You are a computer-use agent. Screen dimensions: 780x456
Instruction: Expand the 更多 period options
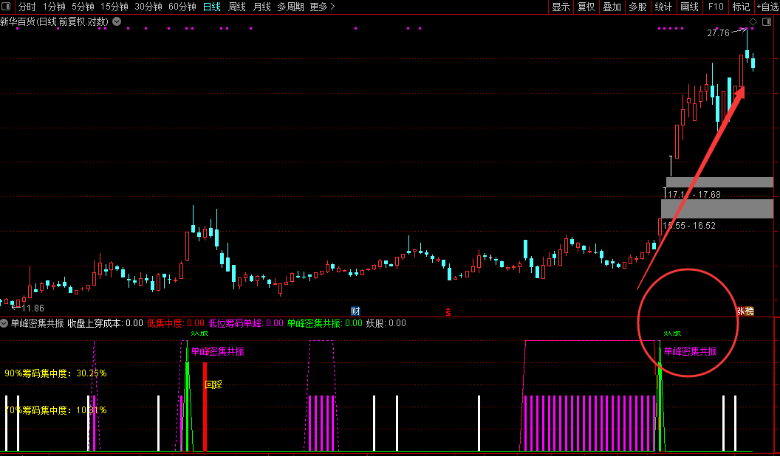322,7
